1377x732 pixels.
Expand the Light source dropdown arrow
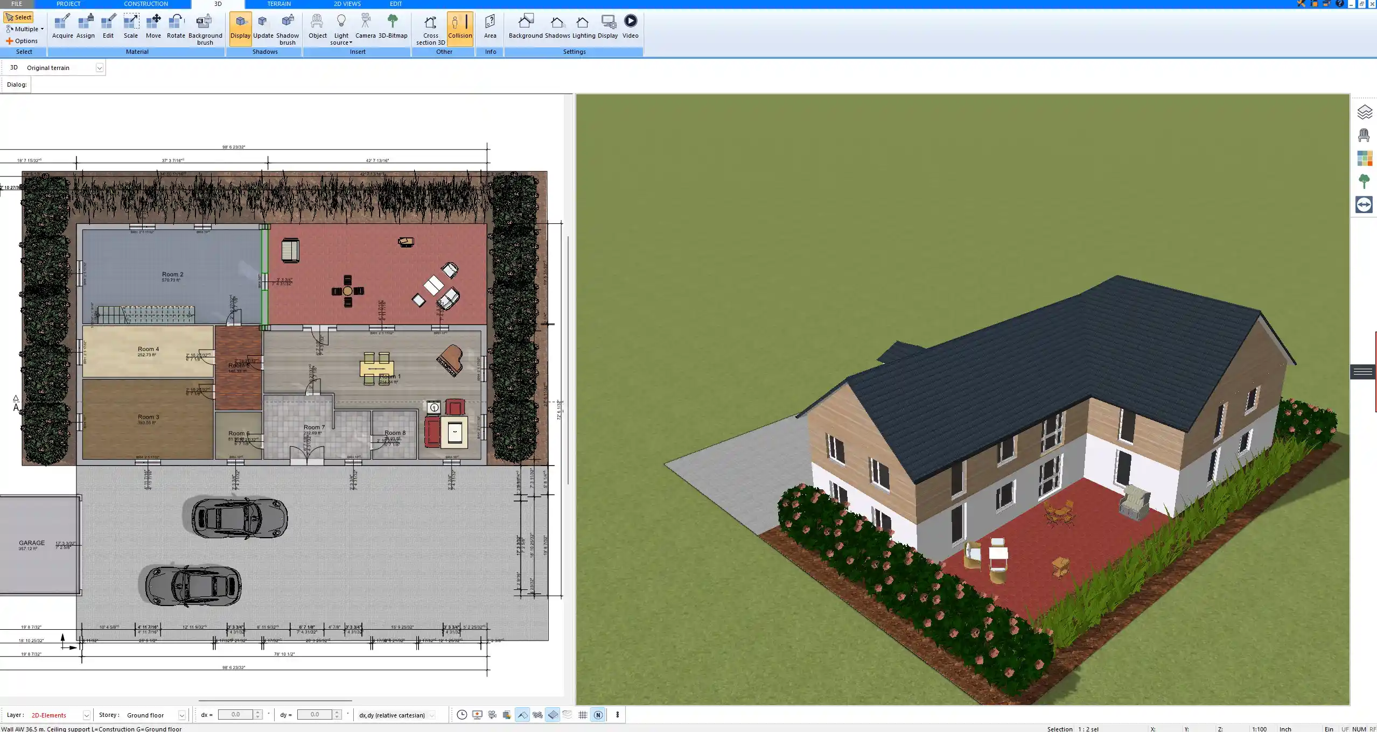(351, 43)
